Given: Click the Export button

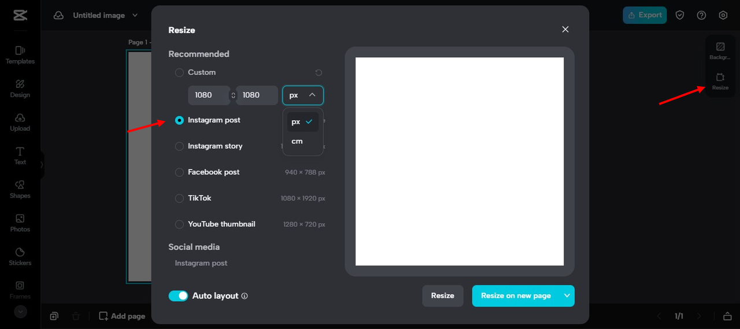Looking at the screenshot, I should coord(645,15).
